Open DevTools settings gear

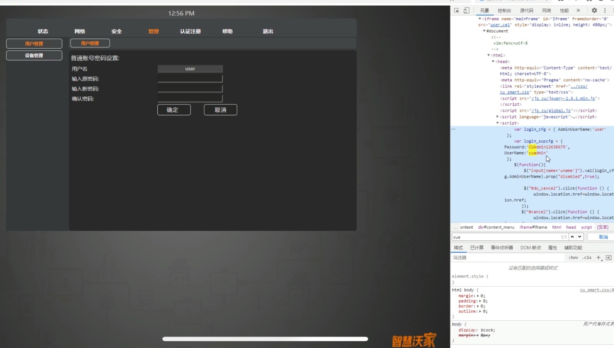coord(594,11)
